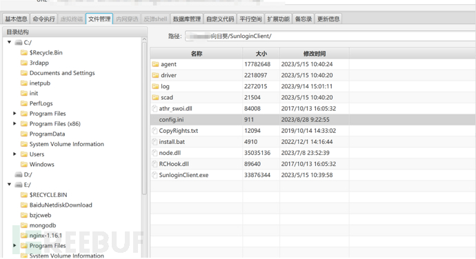The width and height of the screenshot is (476, 259).
Task: Click the RCHook.dll file icon
Action: point(155,164)
